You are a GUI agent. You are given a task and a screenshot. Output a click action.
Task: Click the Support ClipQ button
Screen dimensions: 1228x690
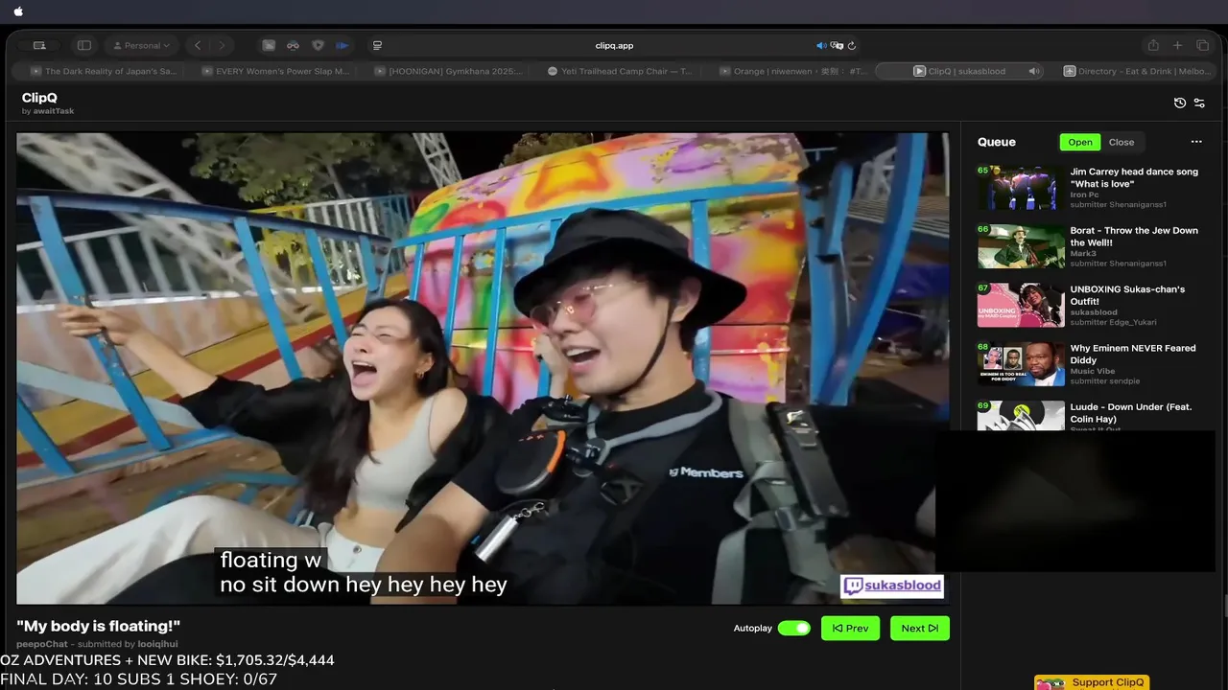click(x=1092, y=682)
